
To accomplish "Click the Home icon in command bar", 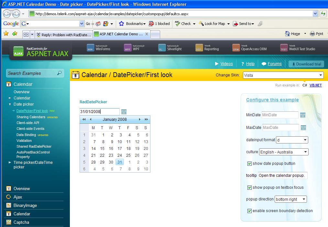I will coord(288,33).
